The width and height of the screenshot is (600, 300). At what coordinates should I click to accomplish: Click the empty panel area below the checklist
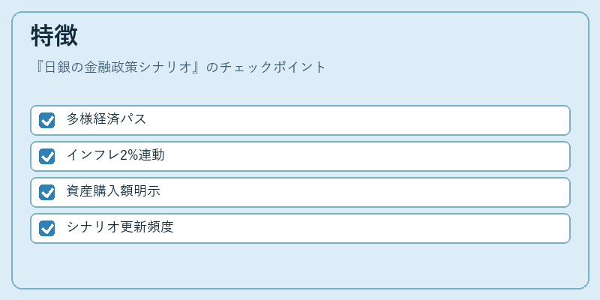(300, 265)
